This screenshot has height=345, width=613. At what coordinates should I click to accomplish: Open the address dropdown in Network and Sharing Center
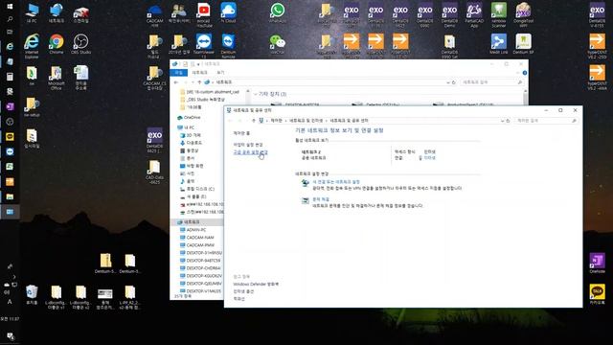(502, 121)
